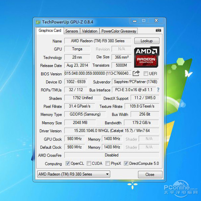Click the Pixel Fillrate value 31.4 GPixel/s
The width and height of the screenshot is (201, 201).
click(x=80, y=106)
